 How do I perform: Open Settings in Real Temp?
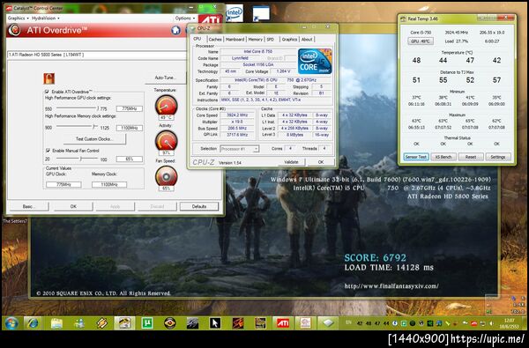point(498,157)
